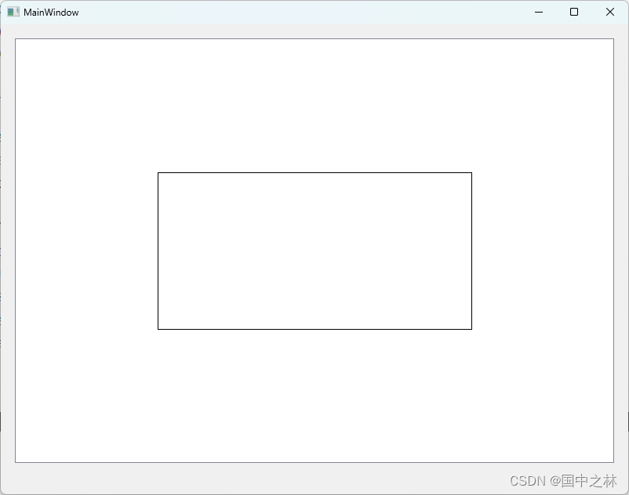
Task: Click the empty title bar area
Action: tap(314, 12)
